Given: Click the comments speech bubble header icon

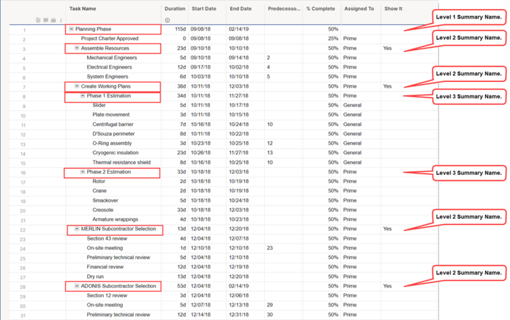Looking at the screenshot, I should tap(46, 20).
